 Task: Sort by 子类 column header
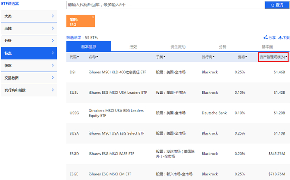tap(161, 57)
